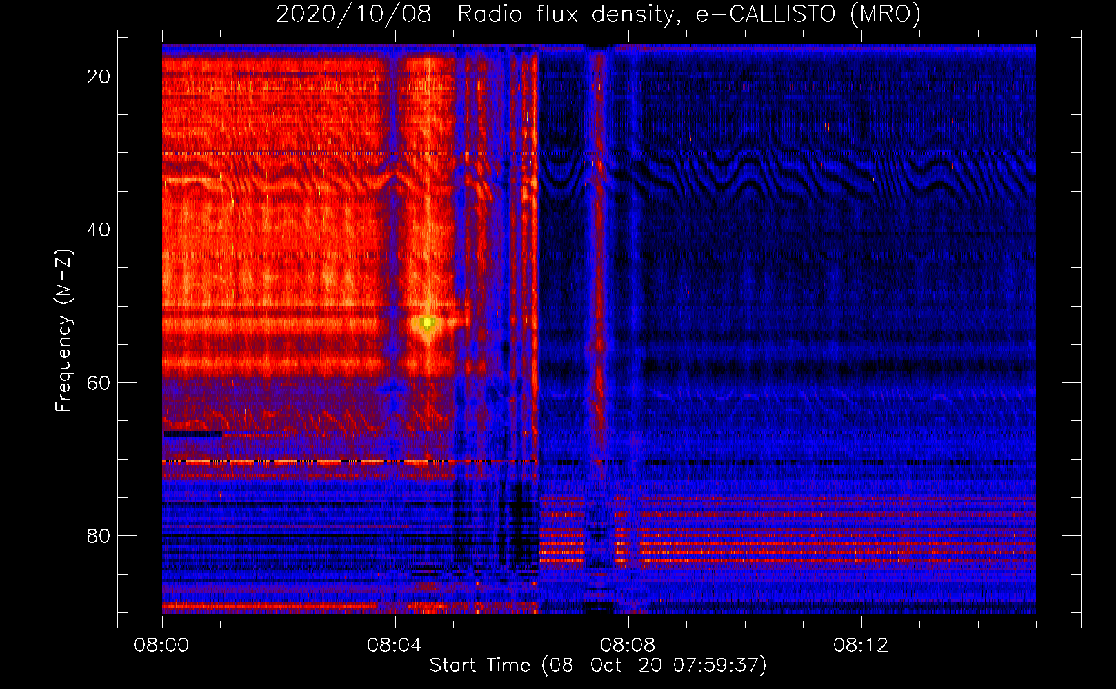Click the '08:04' time tick label

[x=395, y=645]
